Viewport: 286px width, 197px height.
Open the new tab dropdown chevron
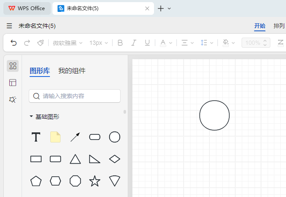tap(169, 8)
